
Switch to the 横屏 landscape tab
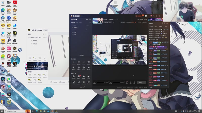tap(87, 20)
